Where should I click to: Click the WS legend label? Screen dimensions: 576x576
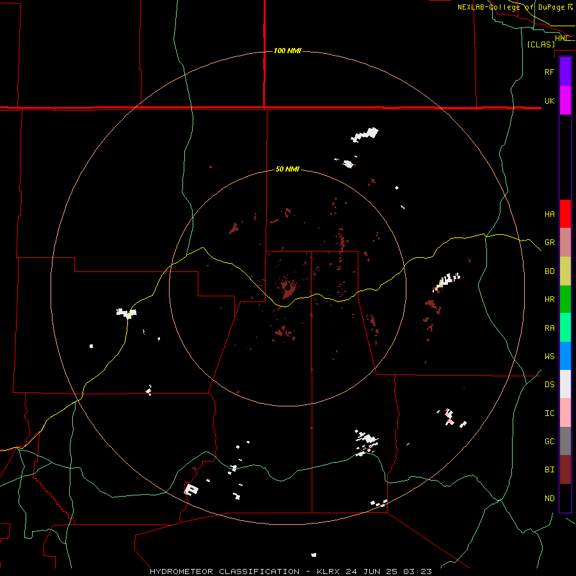tap(549, 356)
